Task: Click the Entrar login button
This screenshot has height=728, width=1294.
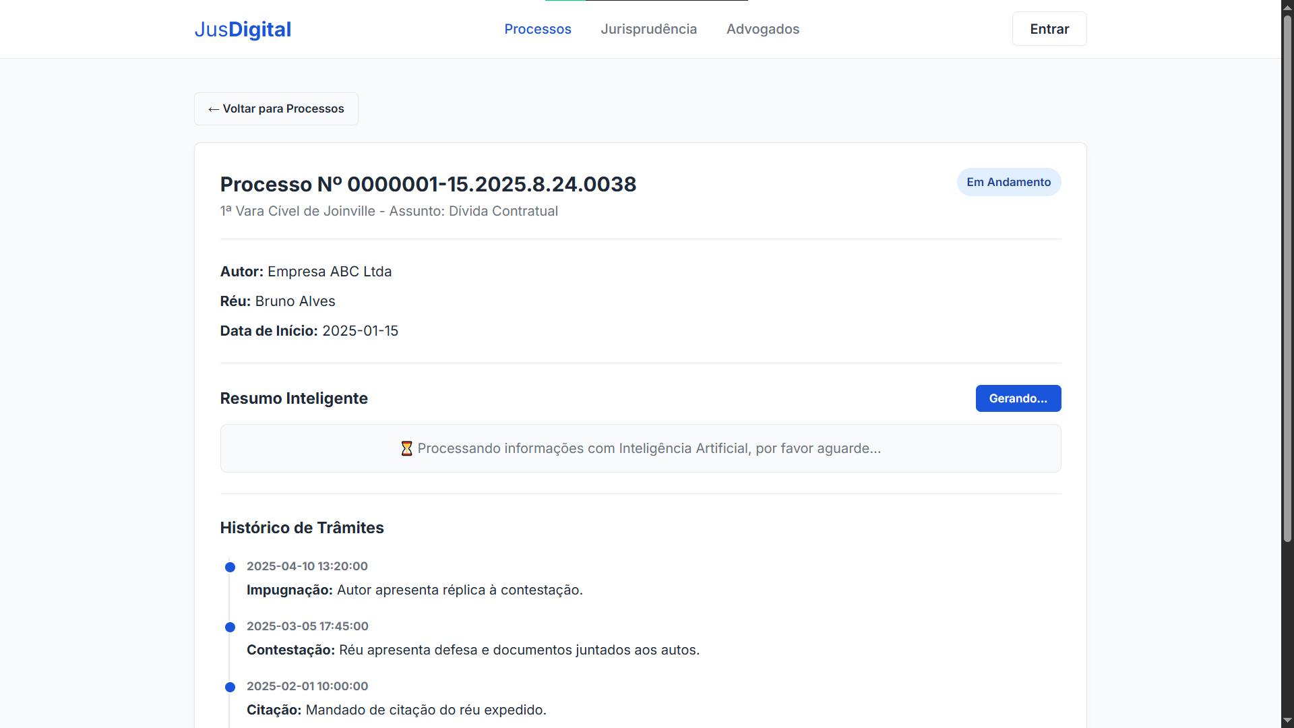Action: click(x=1049, y=29)
